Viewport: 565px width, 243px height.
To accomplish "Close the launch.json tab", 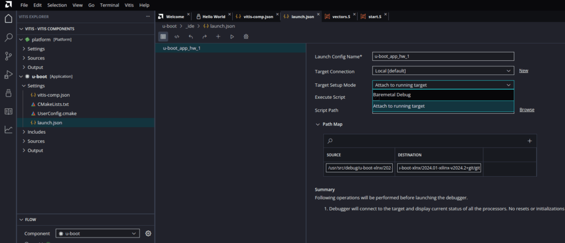I will tap(318, 15).
